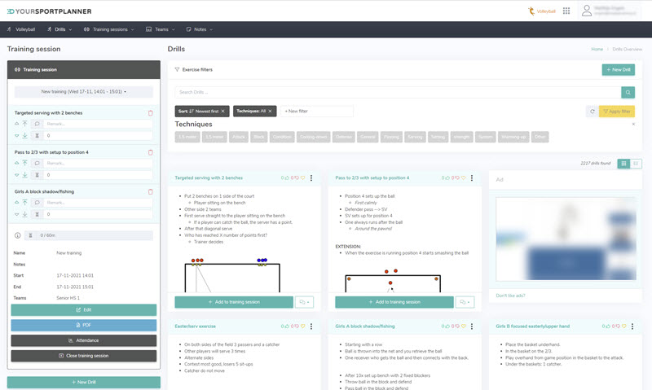The height and width of the screenshot is (390, 652).
Task: Switch to grid view of drills
Action: (623, 164)
